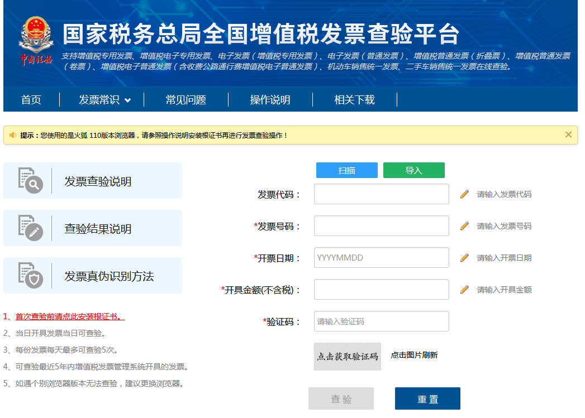Click the pencil icon beside 请输入开票日期

(464, 258)
